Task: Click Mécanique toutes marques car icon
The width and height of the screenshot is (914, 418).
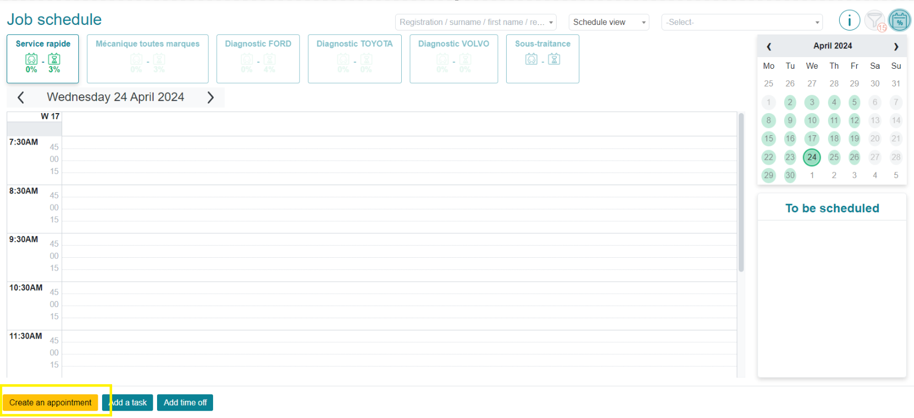Action: pyautogui.click(x=136, y=59)
